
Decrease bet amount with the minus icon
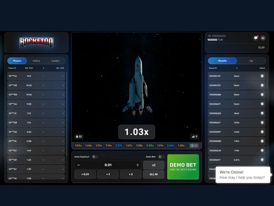79,165
